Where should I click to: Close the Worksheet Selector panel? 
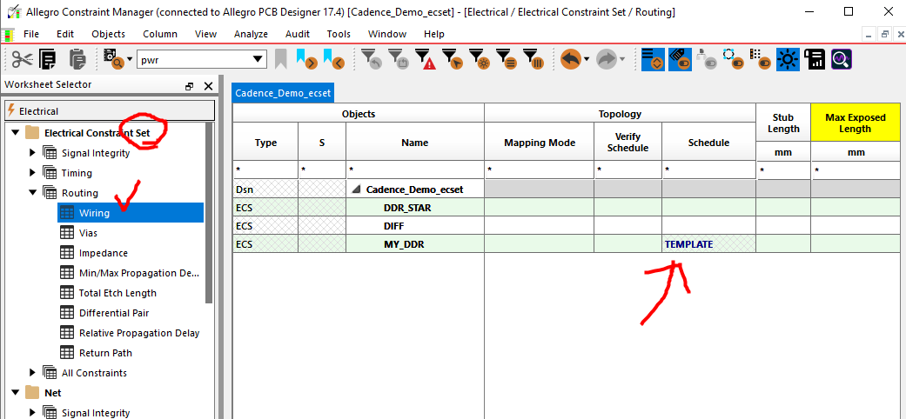pos(209,87)
